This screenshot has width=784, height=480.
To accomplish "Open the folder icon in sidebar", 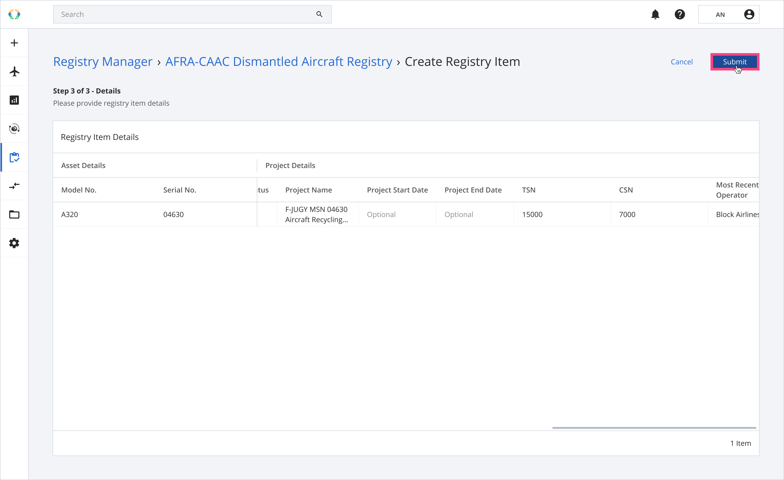I will click(x=14, y=214).
